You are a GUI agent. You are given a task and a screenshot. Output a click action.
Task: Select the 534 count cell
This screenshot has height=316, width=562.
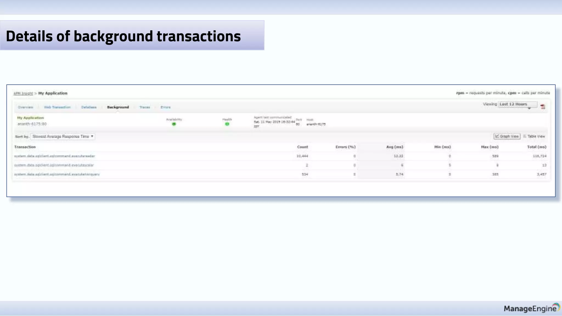(305, 174)
